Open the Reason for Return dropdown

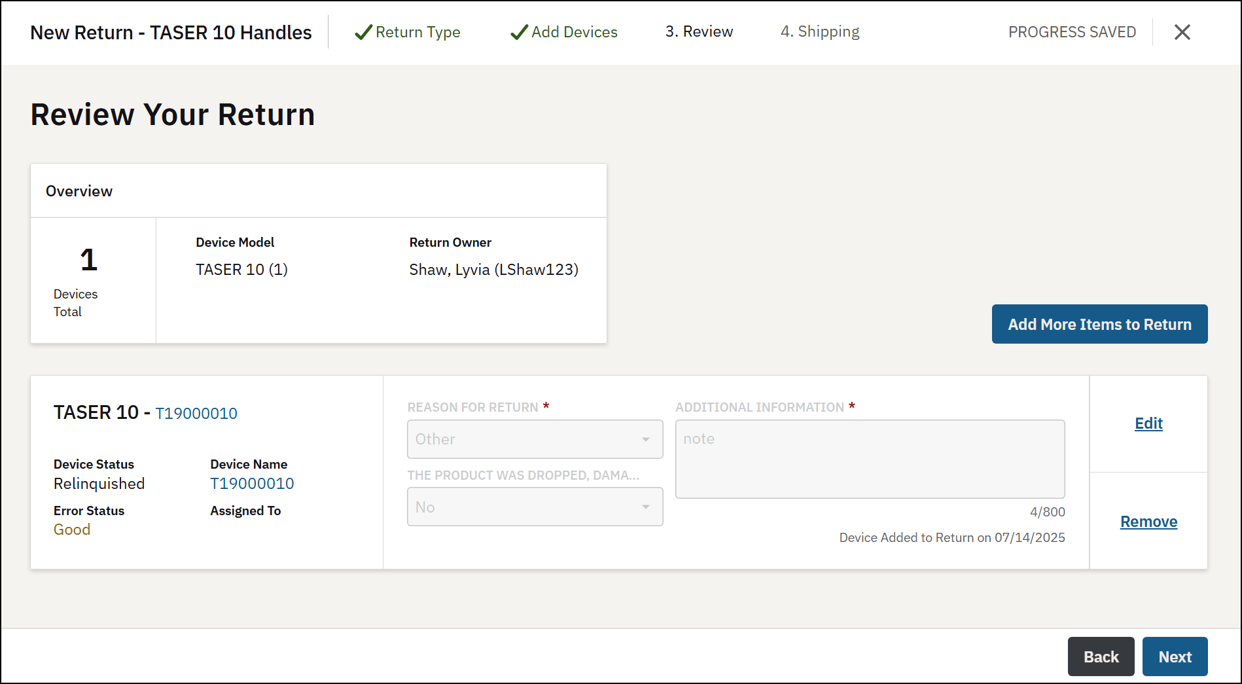point(535,439)
